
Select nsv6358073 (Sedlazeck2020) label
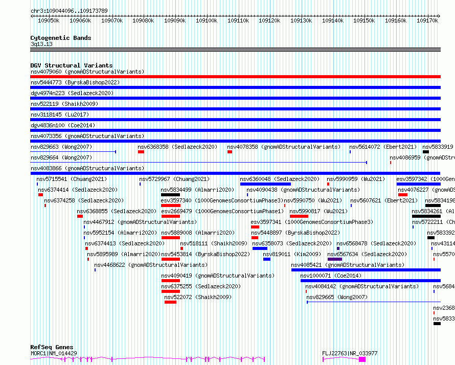(x=292, y=243)
